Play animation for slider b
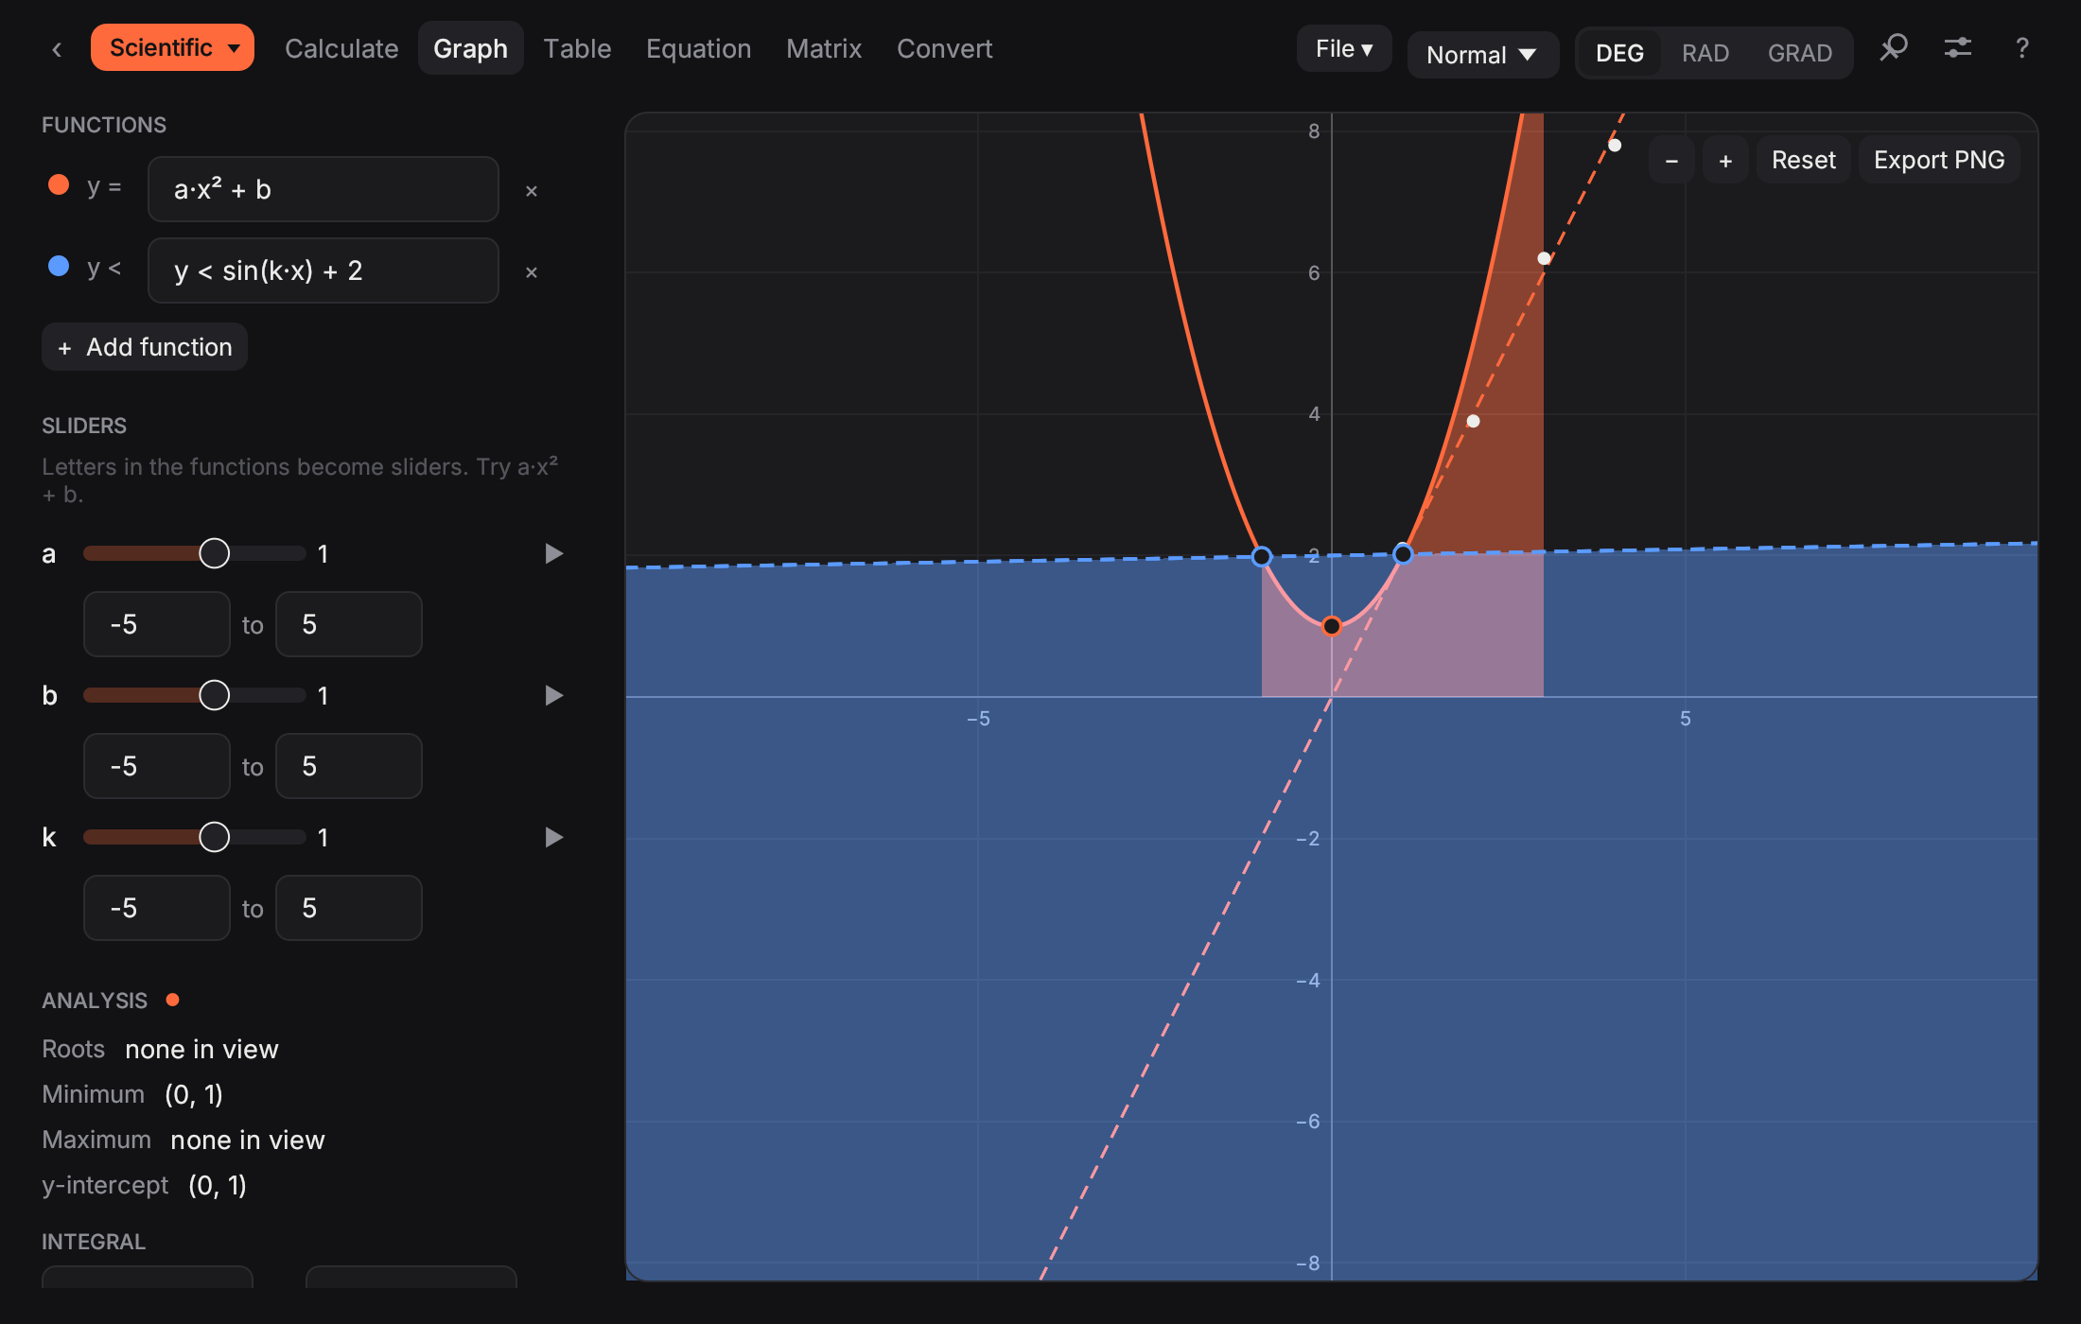Viewport: 2081px width, 1324px height. tap(554, 695)
